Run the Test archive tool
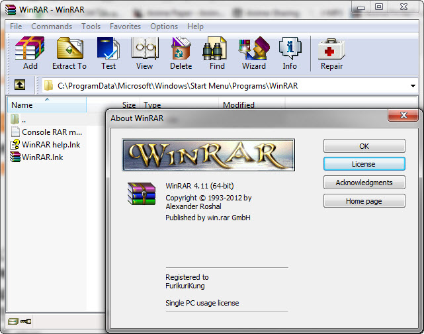424x334 pixels. tap(108, 54)
